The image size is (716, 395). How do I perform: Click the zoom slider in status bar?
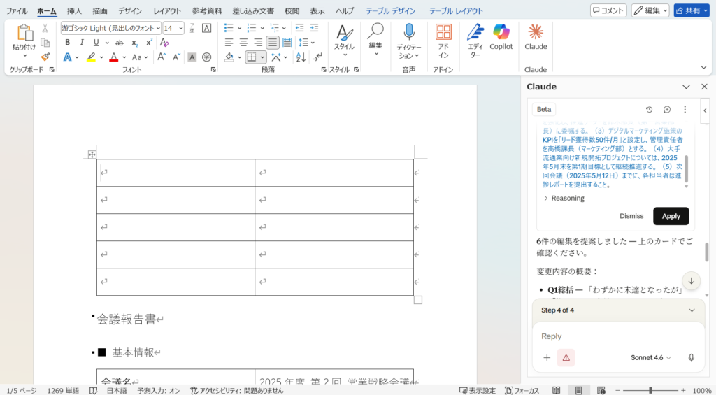[650, 390]
